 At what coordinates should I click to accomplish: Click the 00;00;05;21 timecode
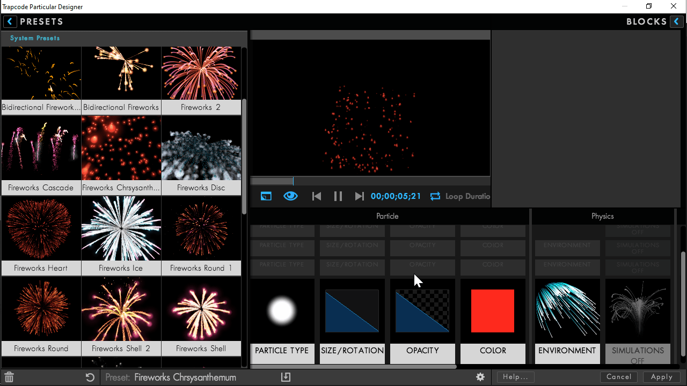pos(396,196)
